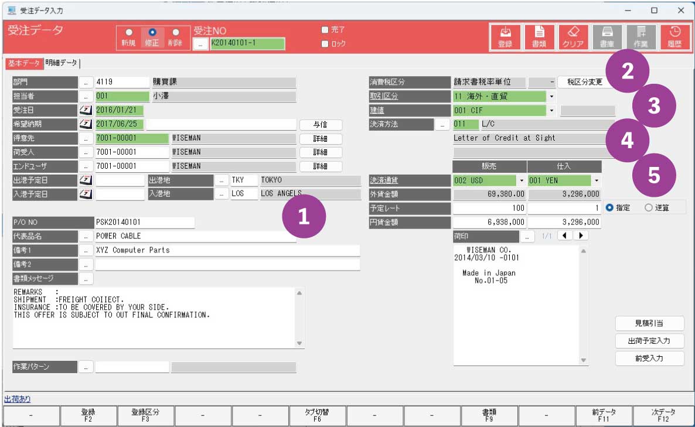Click lookup button next to 担当者
The image size is (695, 427).
coord(86,96)
